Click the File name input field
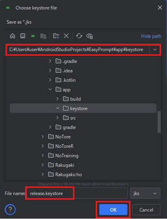Viewport: 167px width, 219px height. 77,193
